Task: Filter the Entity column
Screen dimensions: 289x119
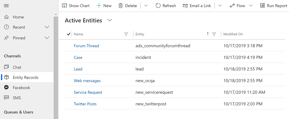Action: point(214,34)
